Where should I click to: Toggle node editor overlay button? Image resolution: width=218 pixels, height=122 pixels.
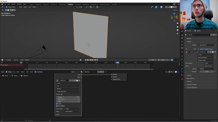click(176, 72)
